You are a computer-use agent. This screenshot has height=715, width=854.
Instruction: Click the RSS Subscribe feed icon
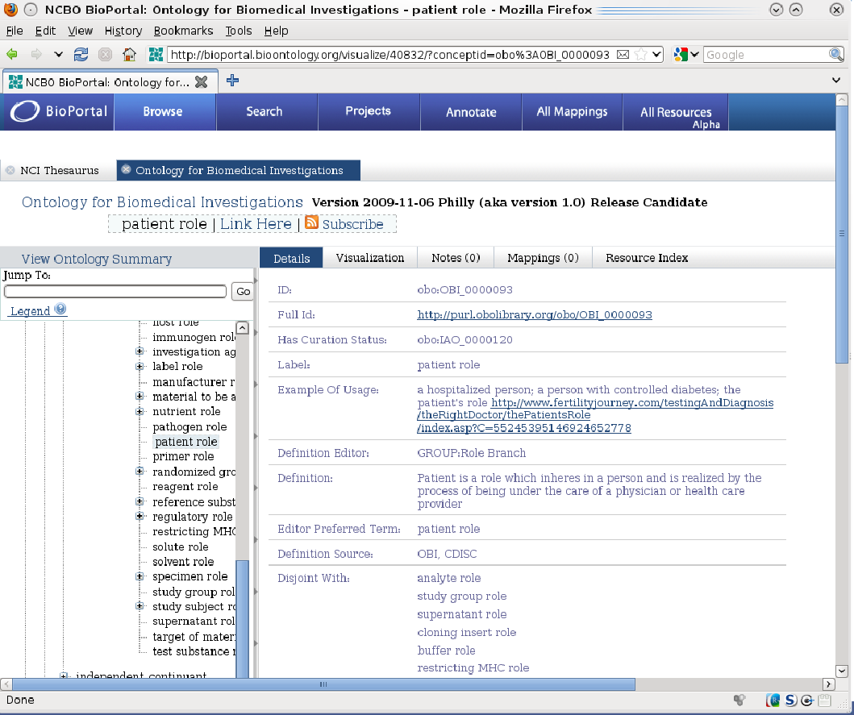[311, 223]
